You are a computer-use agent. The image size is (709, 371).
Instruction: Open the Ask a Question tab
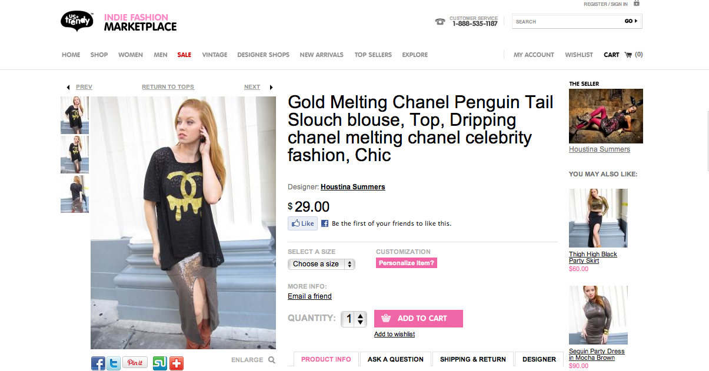coord(395,359)
